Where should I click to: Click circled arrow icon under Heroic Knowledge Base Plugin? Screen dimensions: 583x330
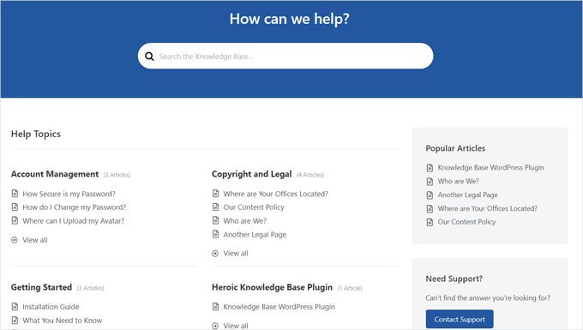(x=215, y=326)
